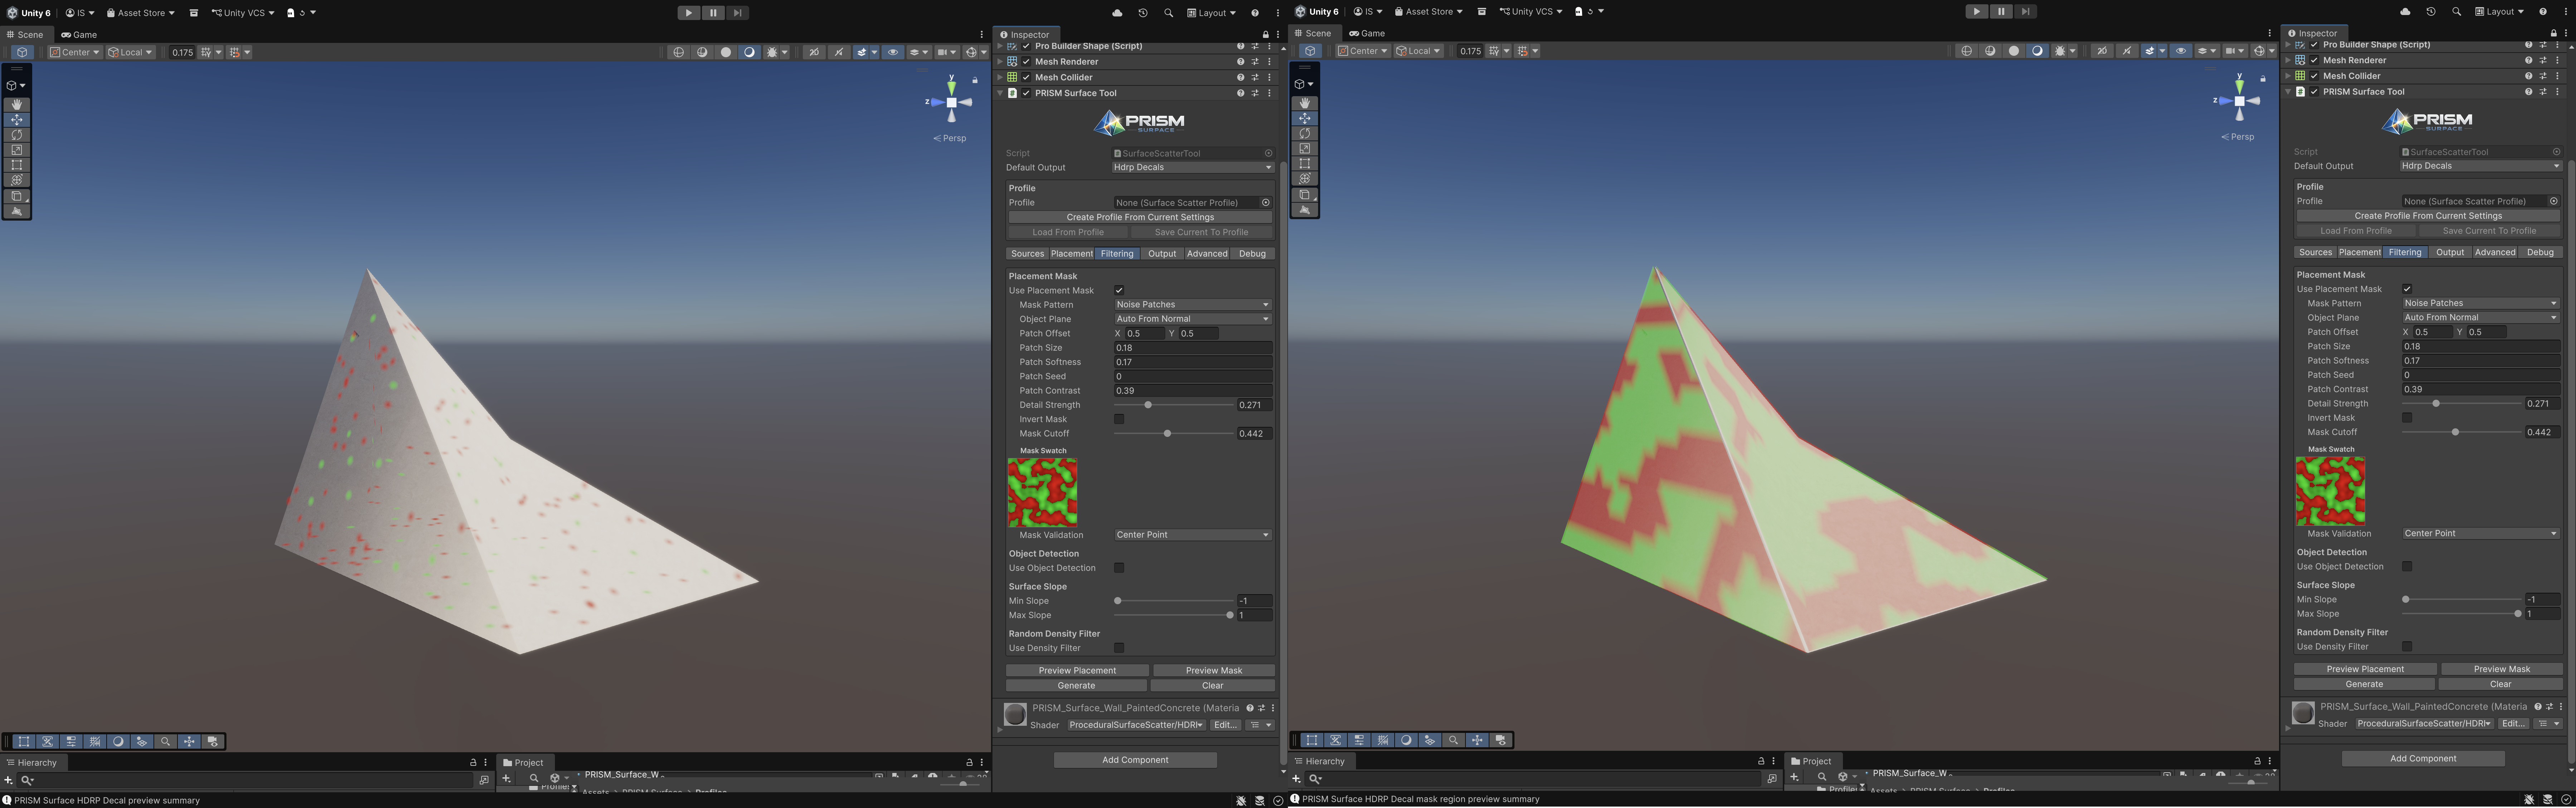Open Mask Pattern dropdown in left Inspector

[x=1192, y=305]
